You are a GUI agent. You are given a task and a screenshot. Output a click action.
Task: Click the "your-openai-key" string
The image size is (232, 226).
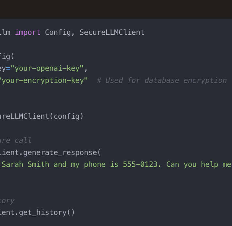[x=47, y=68]
